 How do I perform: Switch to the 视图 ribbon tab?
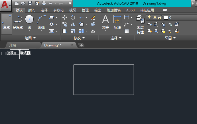pos(73,10)
